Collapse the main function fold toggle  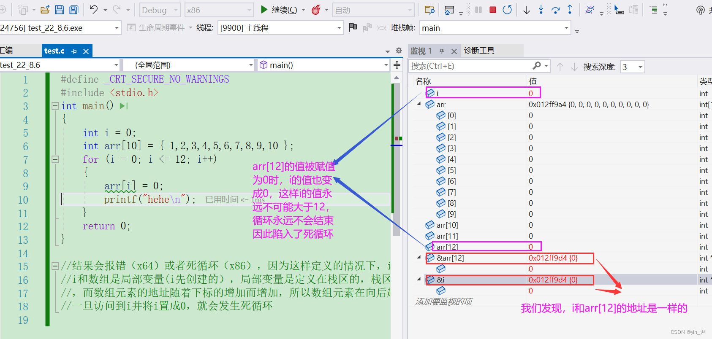click(x=55, y=106)
